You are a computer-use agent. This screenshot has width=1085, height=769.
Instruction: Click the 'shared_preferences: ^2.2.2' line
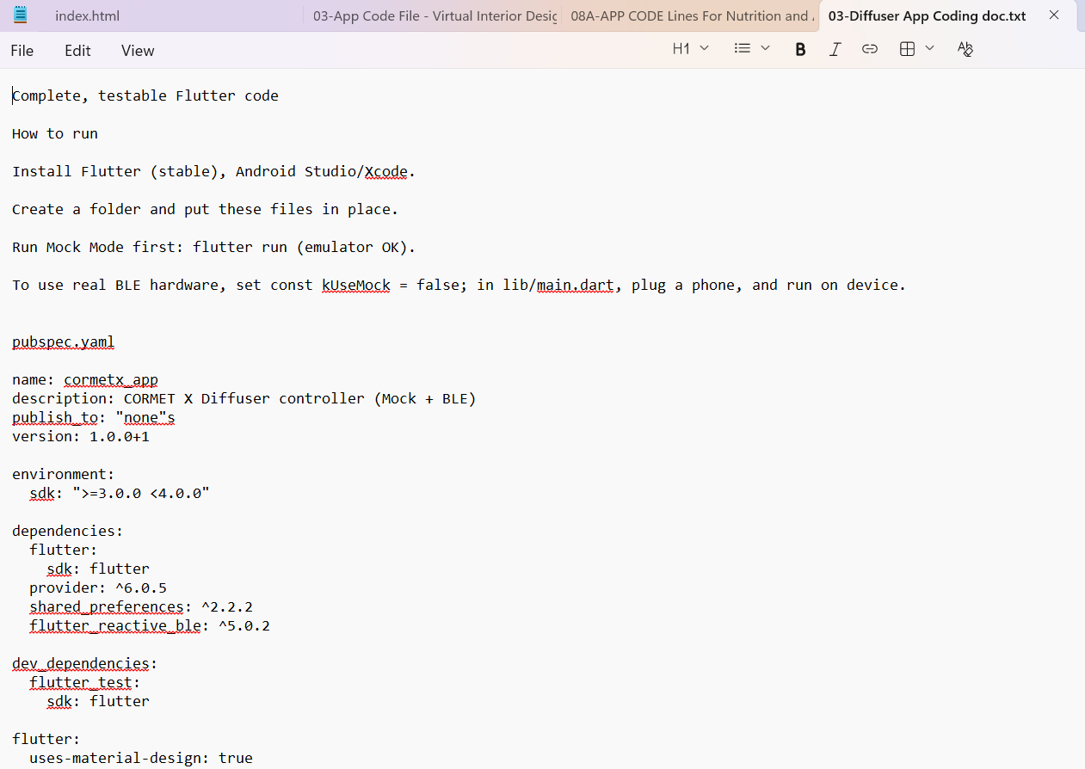[141, 606]
